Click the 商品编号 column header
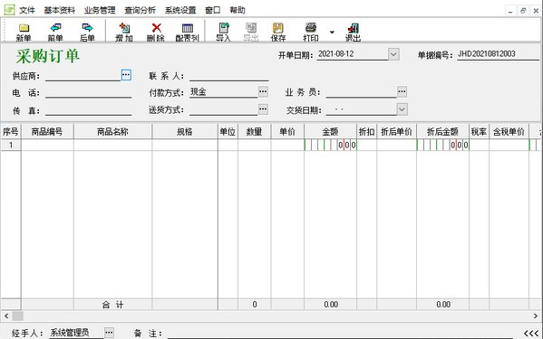This screenshot has height=339, width=543. [47, 131]
